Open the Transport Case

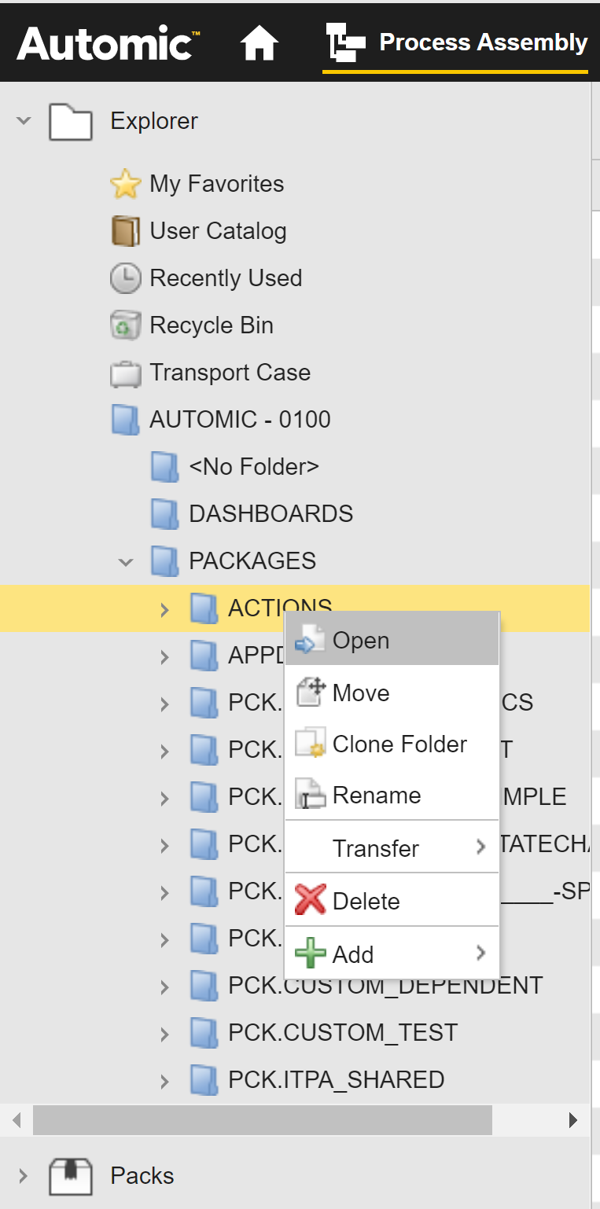(x=126, y=372)
